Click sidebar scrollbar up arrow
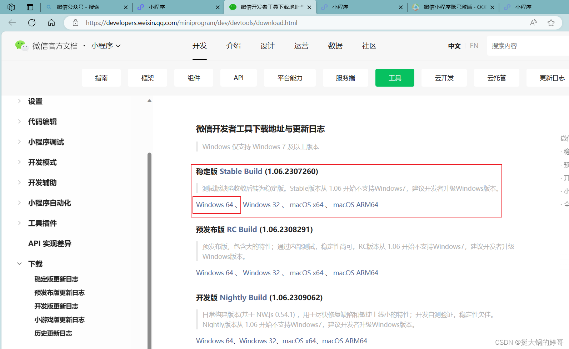 pyautogui.click(x=149, y=101)
